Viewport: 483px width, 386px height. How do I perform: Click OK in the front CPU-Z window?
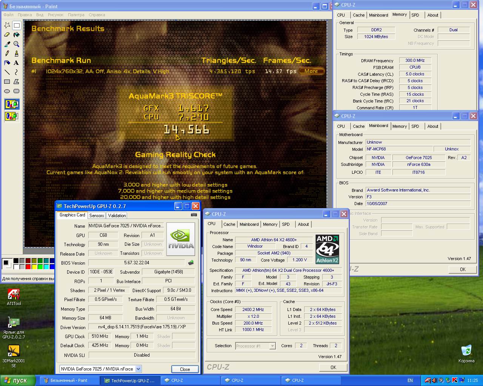pos(333,367)
